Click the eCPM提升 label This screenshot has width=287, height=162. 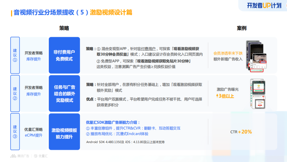point(33,135)
